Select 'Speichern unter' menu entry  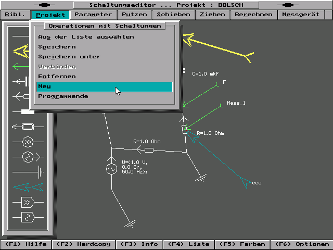coord(69,57)
